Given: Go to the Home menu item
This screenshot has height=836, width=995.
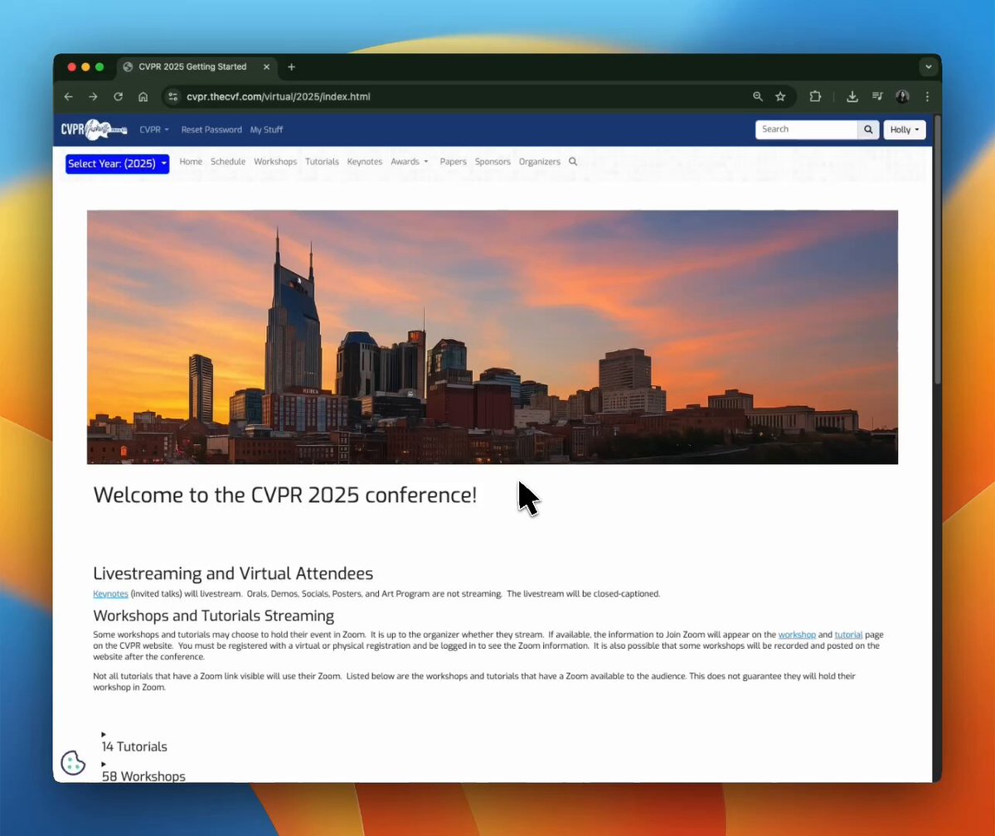Looking at the screenshot, I should point(191,162).
